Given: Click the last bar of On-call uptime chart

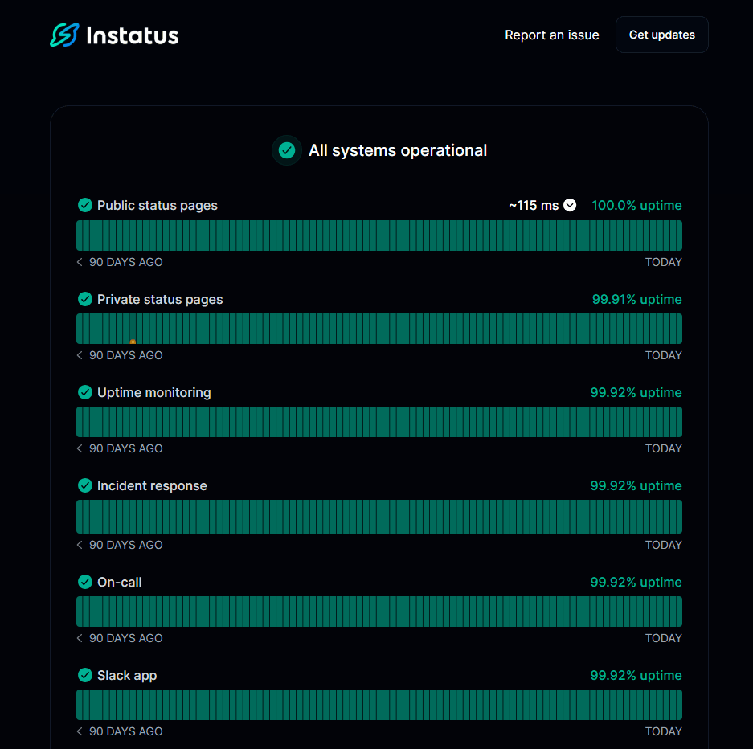Looking at the screenshot, I should click(x=678, y=612).
